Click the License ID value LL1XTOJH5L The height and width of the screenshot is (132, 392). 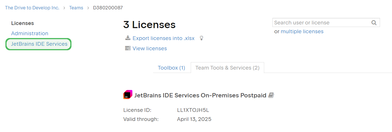(x=193, y=110)
